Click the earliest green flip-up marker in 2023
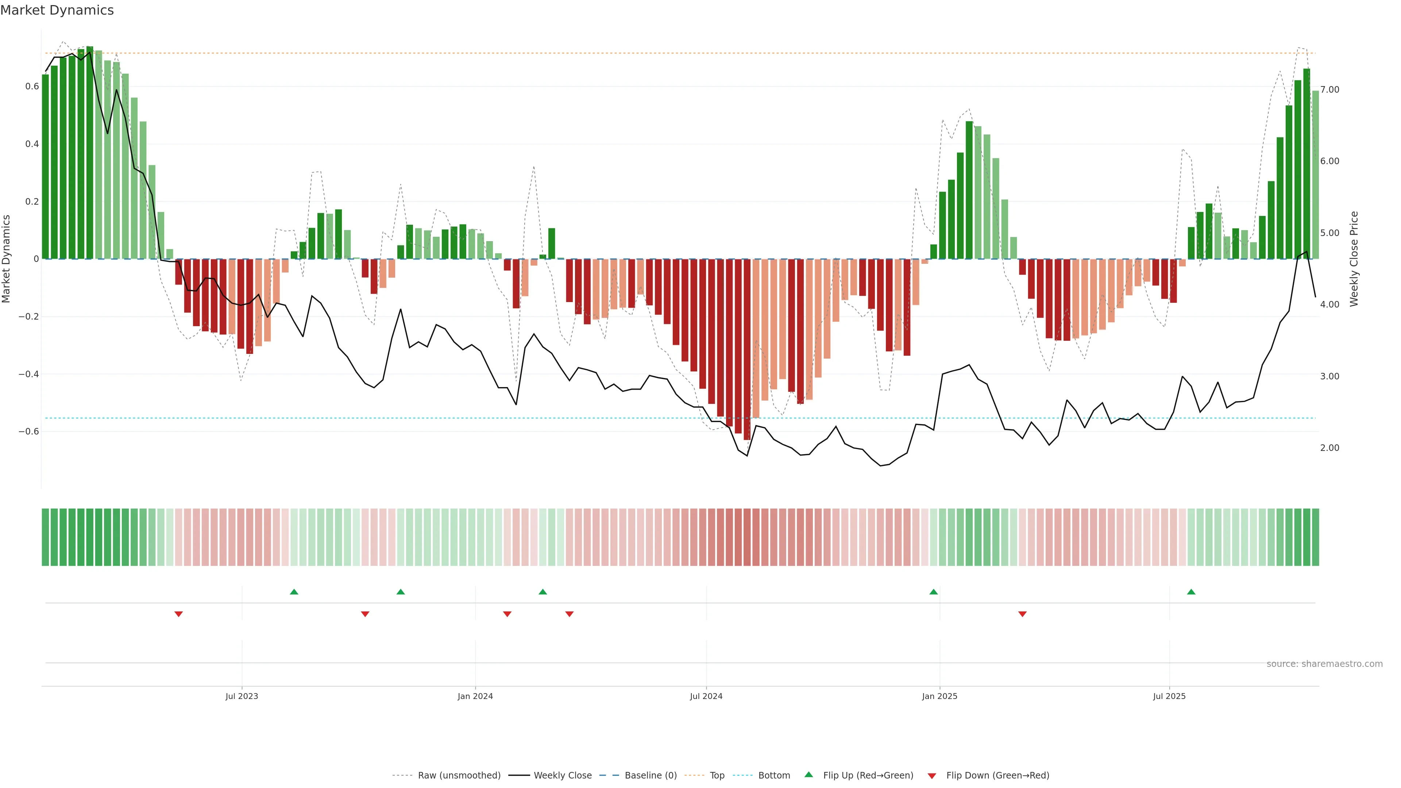 point(294,592)
